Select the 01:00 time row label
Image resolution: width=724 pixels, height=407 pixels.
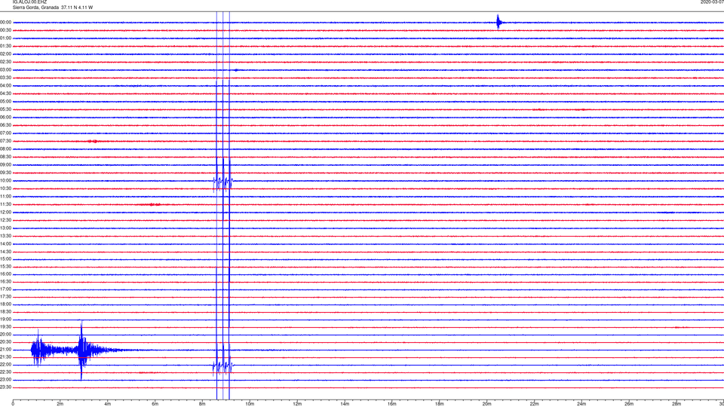(x=6, y=38)
